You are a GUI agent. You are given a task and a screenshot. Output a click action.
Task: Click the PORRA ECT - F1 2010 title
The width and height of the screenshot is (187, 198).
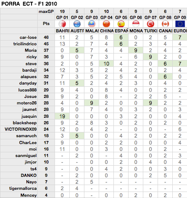29,4
